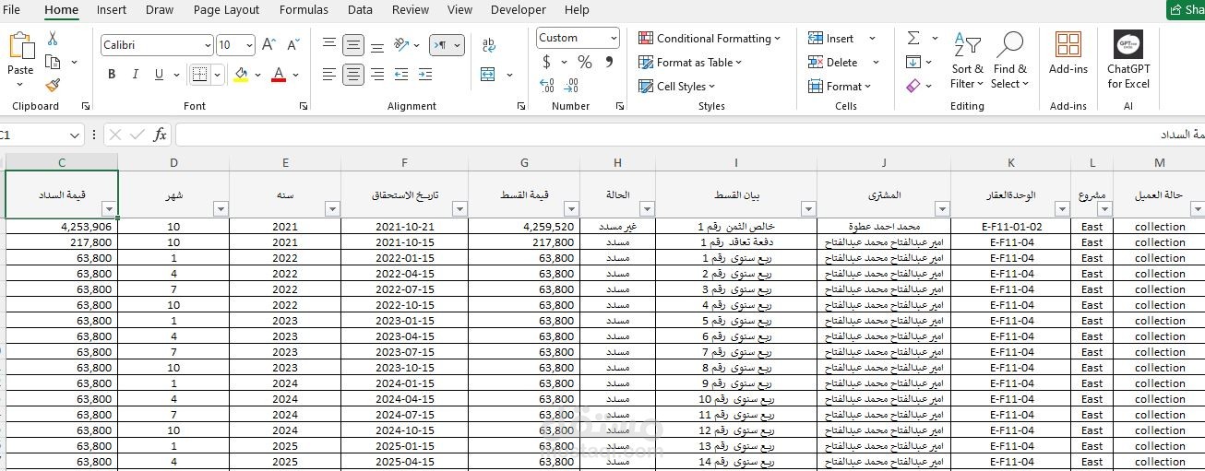Expand Conditional Formatting menu
This screenshot has height=471, width=1205.
(x=709, y=39)
